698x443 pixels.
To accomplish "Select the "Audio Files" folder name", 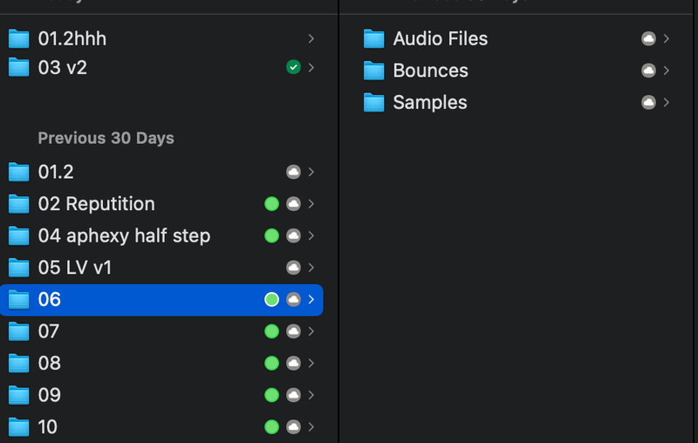I will (441, 38).
